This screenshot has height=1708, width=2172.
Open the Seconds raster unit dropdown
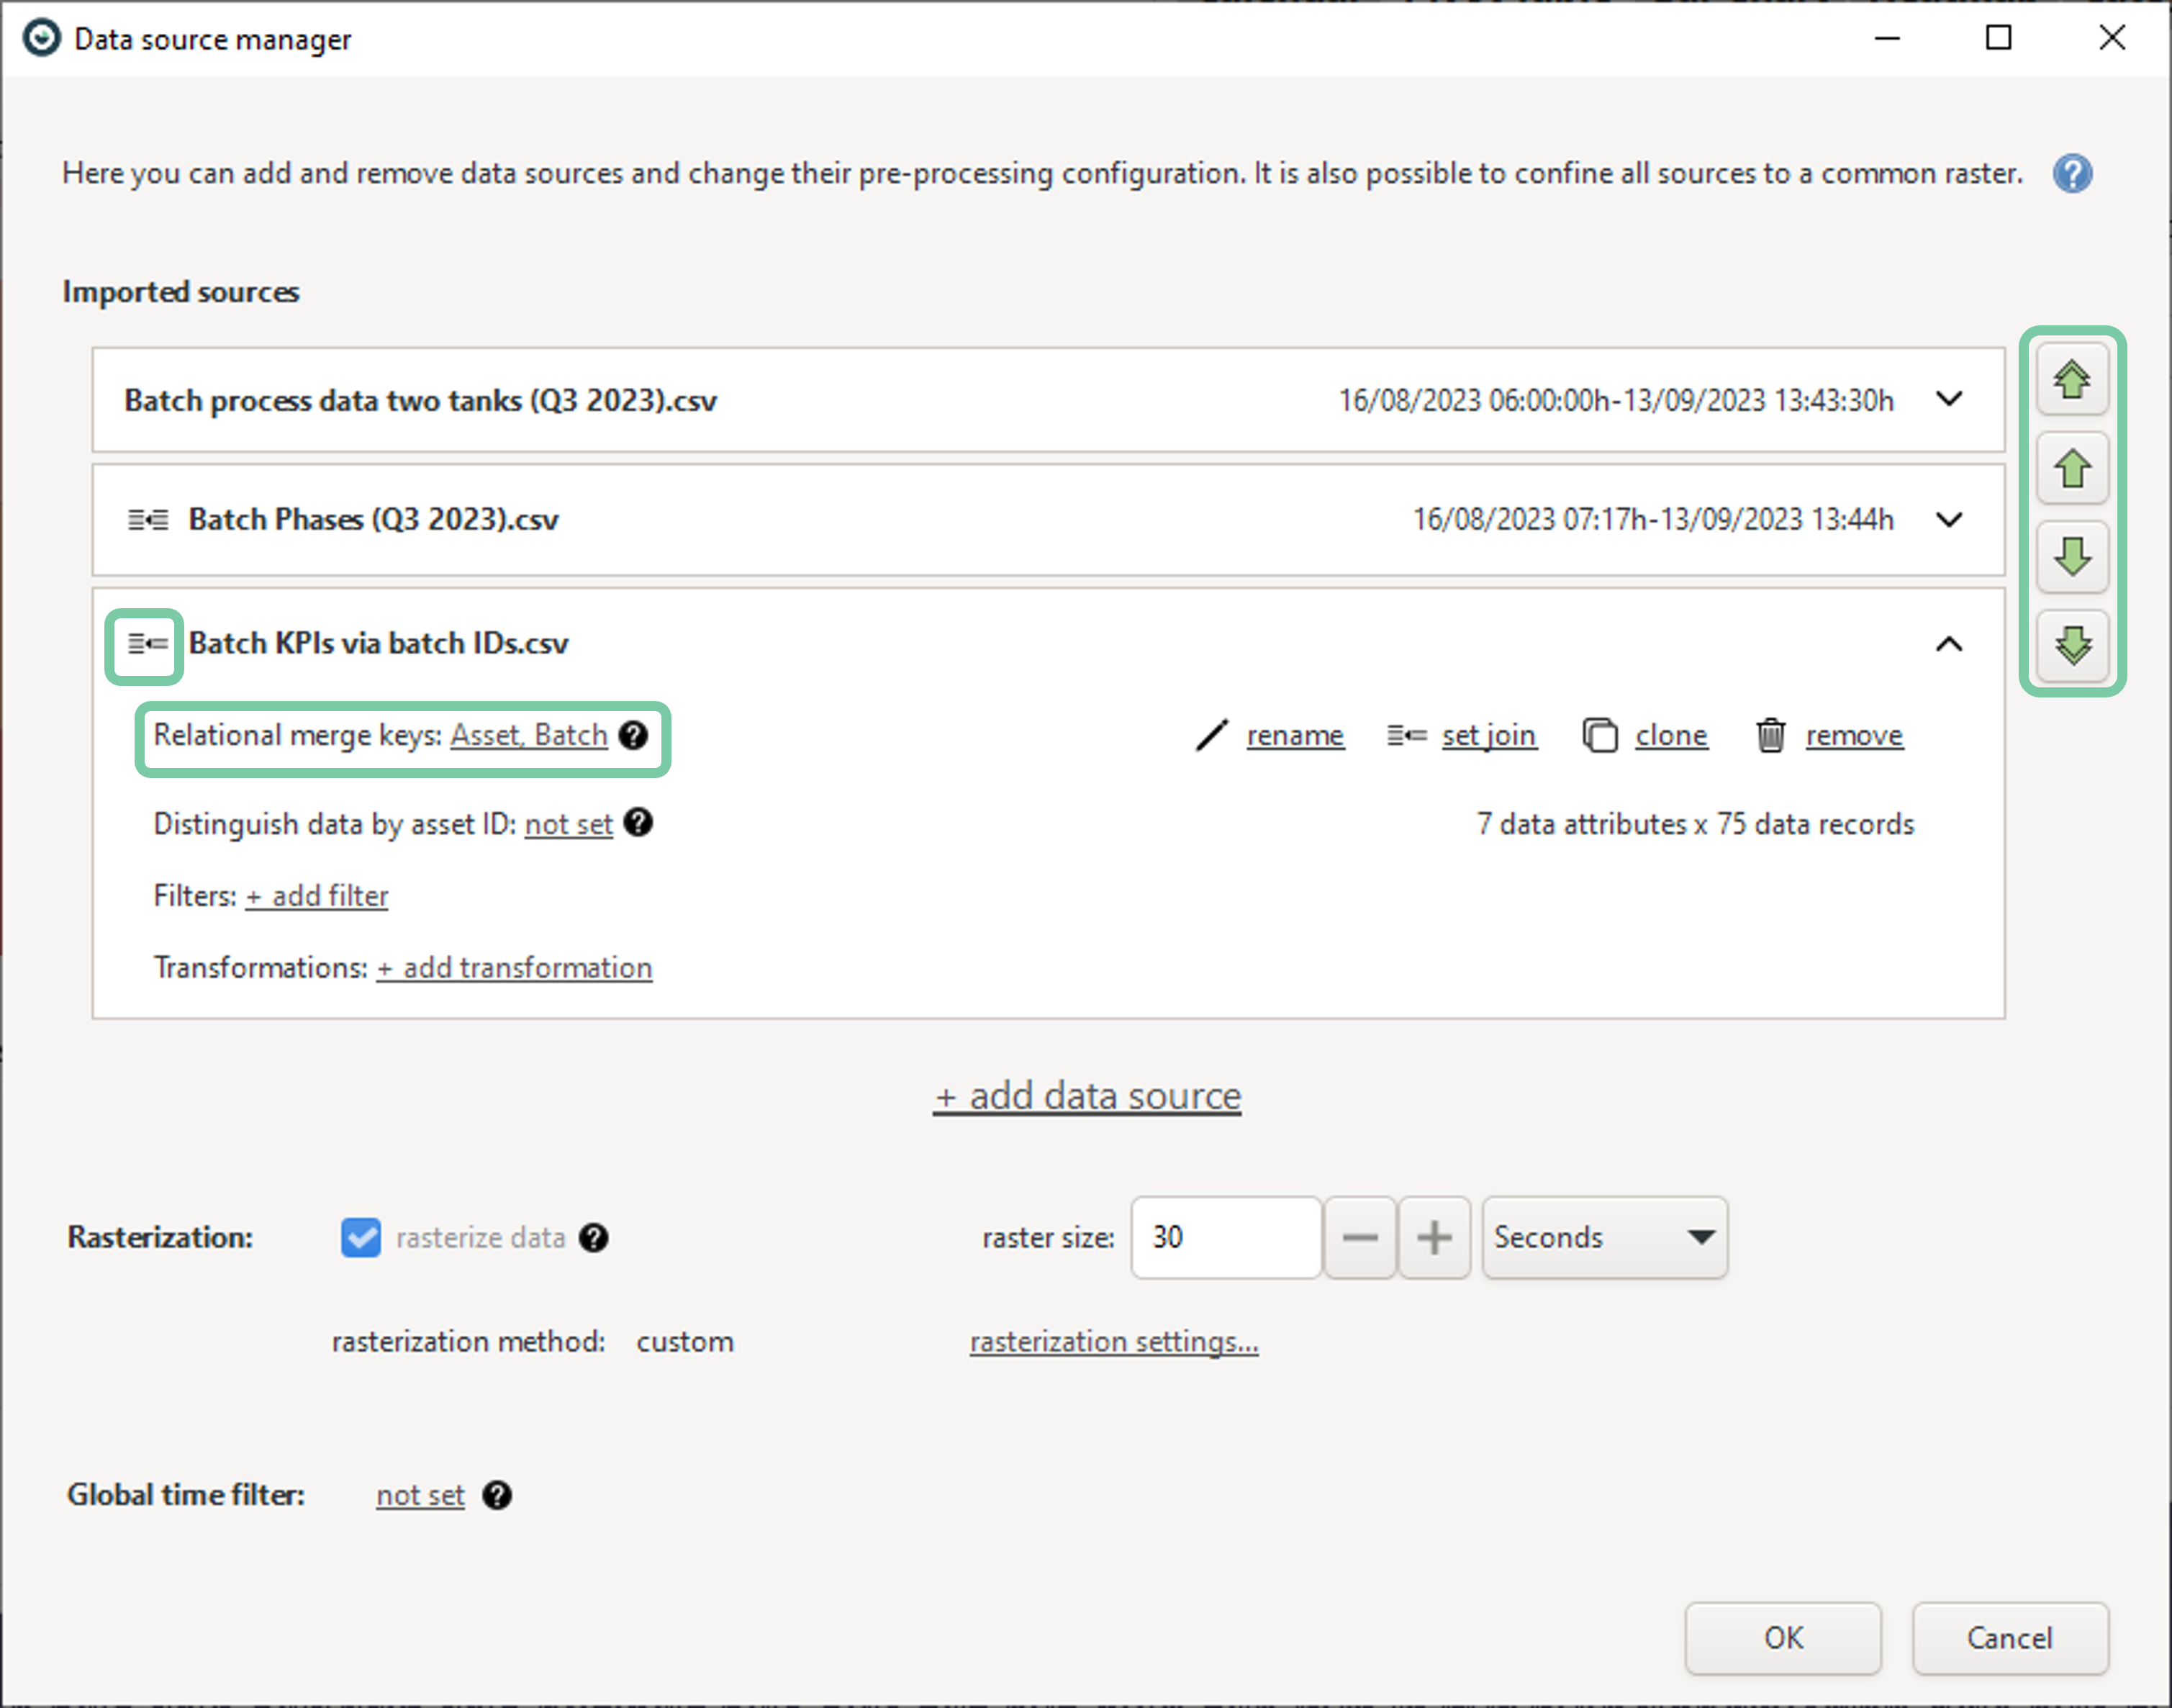point(1605,1238)
